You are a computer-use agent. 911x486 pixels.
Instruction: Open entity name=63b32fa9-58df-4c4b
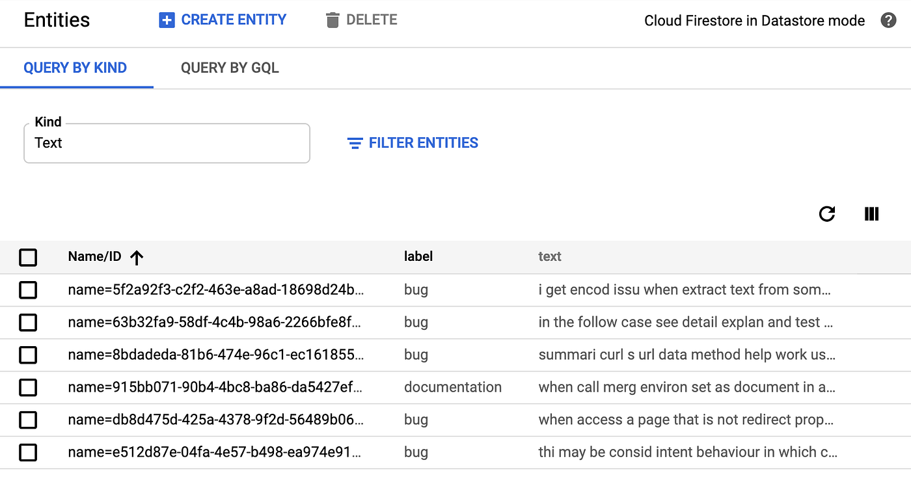[x=216, y=322]
